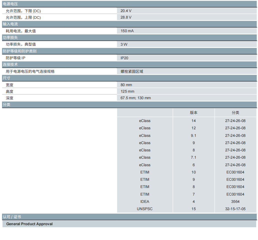Image resolution: width=258 pixels, height=240 pixels.
Task: Select the 28.8 V upper limit value
Action: tap(126, 17)
